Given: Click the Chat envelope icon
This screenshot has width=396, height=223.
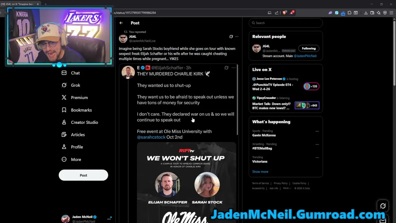Looking at the screenshot, I should (64, 73).
